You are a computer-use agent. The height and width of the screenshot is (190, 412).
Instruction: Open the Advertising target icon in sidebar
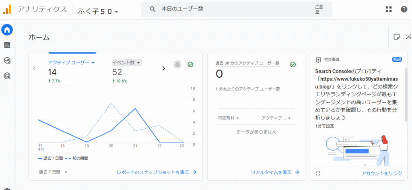coord(7,75)
